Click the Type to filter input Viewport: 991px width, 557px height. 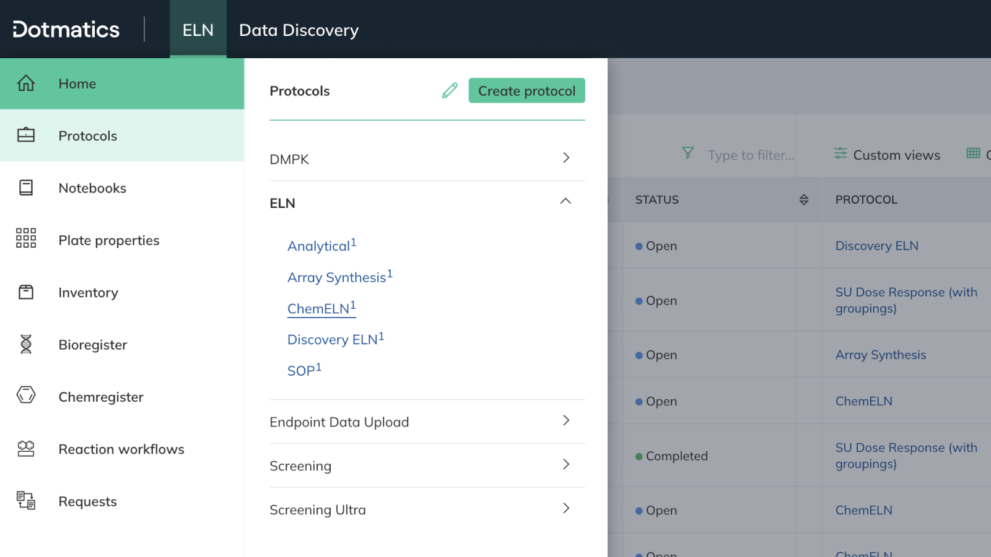751,155
